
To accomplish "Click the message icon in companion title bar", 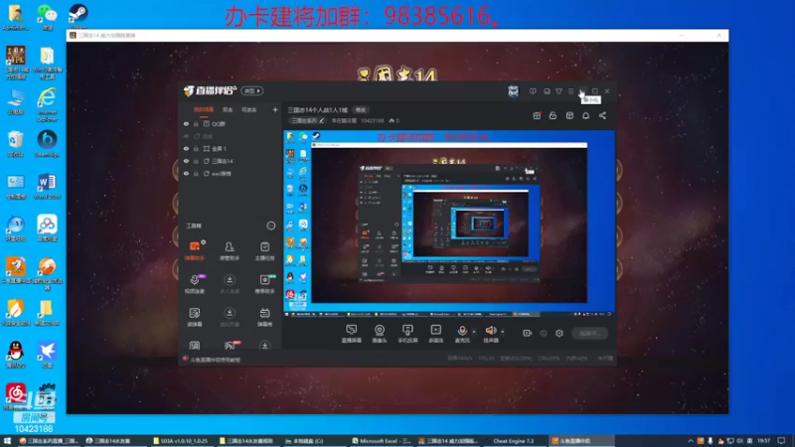I will coord(533,91).
